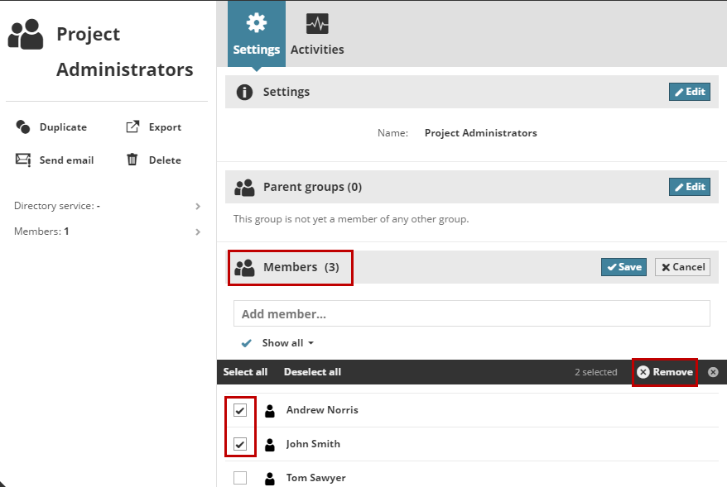Click the Send email envelope icon

coord(23,160)
